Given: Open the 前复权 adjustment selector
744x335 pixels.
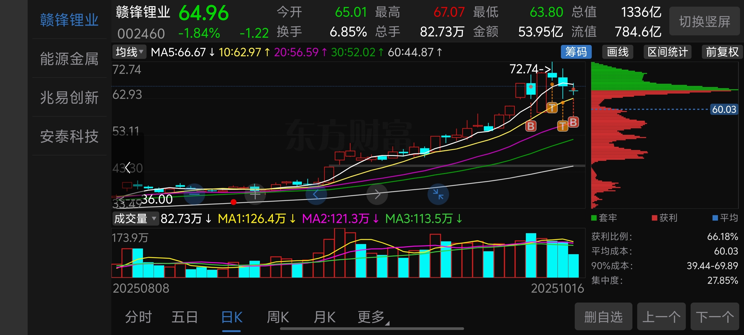Looking at the screenshot, I should 722,52.
